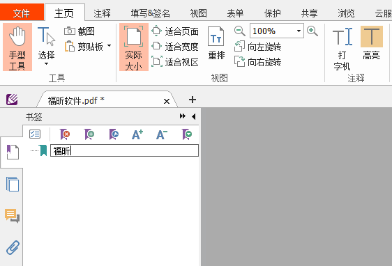The image size is (392, 266).
Task: Click the Foxit start page icon
Action: (x=12, y=100)
